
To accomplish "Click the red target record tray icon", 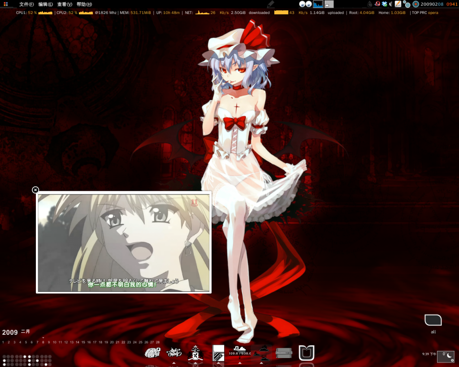I will [416, 4].
